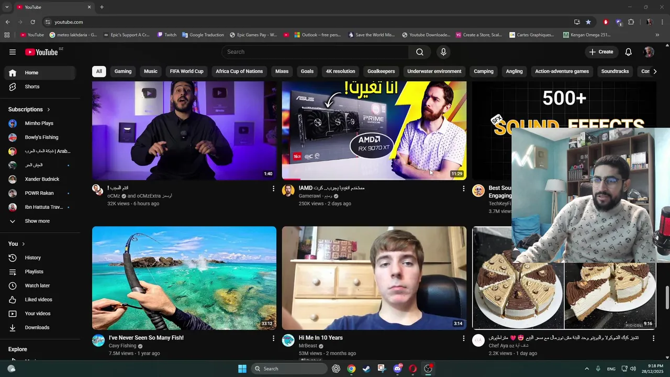Select the Soundtracks chip
Image resolution: width=670 pixels, height=377 pixels.
pos(615,71)
